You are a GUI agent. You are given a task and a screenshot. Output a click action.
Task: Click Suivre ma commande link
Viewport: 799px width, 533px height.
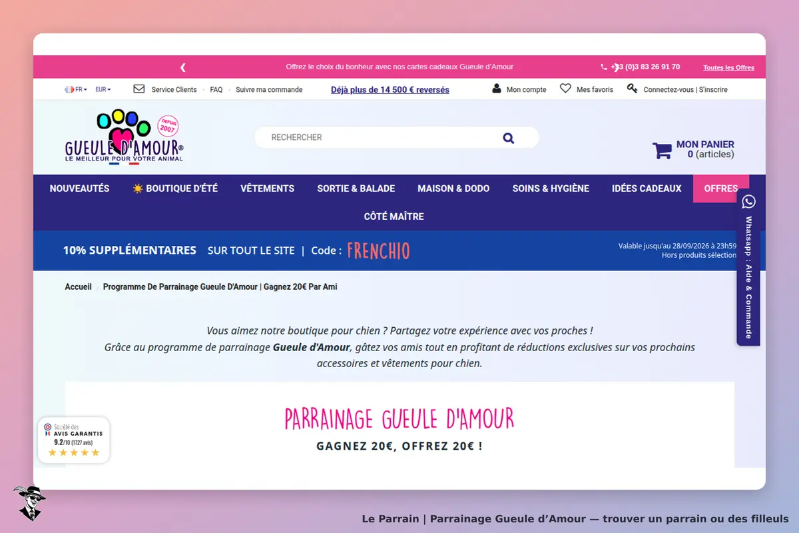pyautogui.click(x=269, y=89)
